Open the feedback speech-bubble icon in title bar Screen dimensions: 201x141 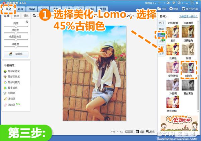click(x=174, y=3)
